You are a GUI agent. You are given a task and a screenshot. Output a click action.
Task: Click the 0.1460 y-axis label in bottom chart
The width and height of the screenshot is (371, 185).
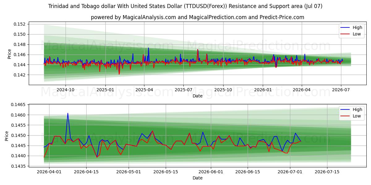pyautogui.click(x=18, y=115)
